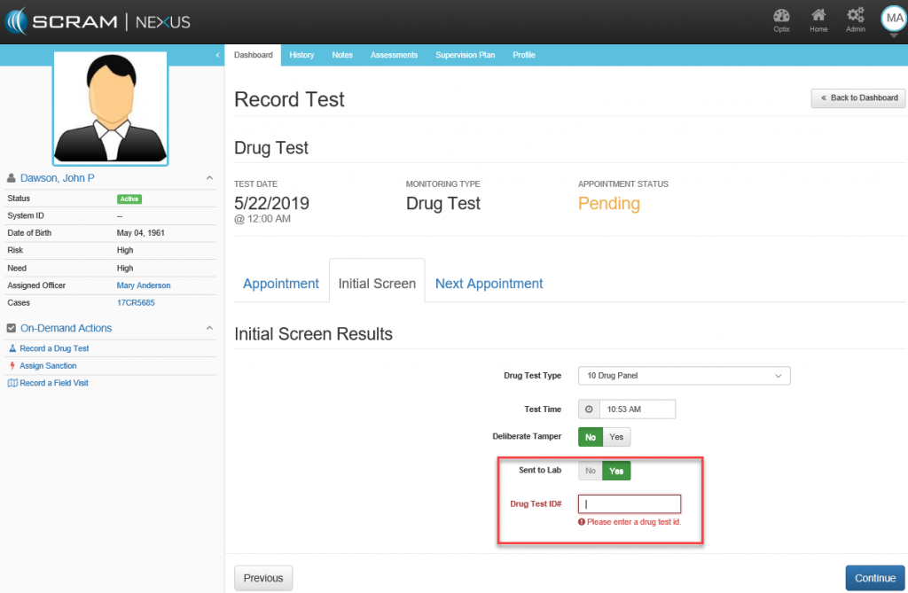Select No for Deliberate Tamper
908x593 pixels.
coord(591,437)
